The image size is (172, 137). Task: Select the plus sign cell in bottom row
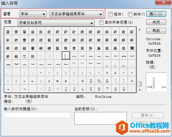click(8, 89)
